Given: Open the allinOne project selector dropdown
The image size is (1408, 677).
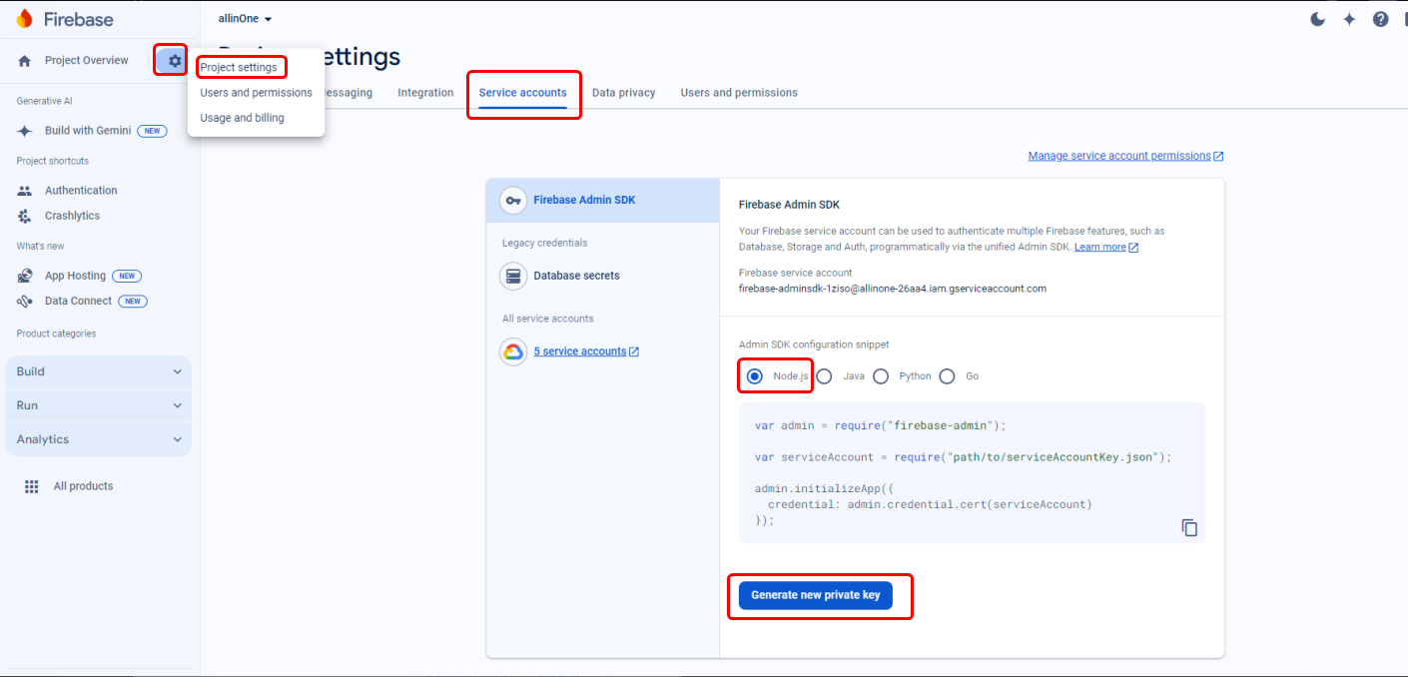Looking at the screenshot, I should click(x=246, y=19).
